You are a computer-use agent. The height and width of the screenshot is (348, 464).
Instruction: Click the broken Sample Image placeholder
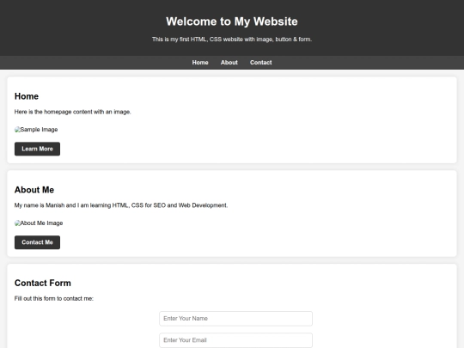tap(36, 130)
